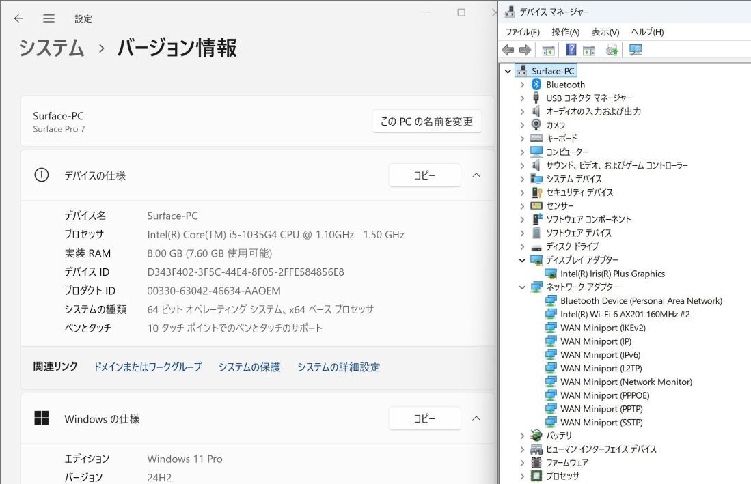The width and height of the screenshot is (751, 484).
Task: Click the Properties icon in the toolbar
Action: [x=589, y=49]
